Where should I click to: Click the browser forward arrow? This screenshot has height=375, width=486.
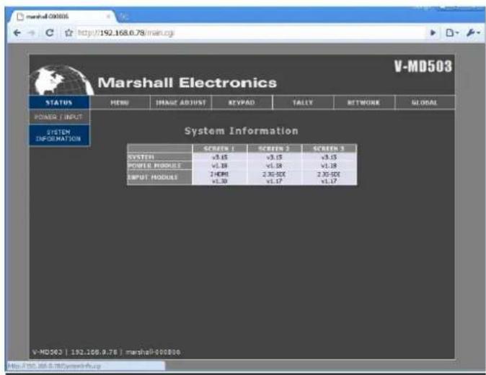[x=32, y=32]
